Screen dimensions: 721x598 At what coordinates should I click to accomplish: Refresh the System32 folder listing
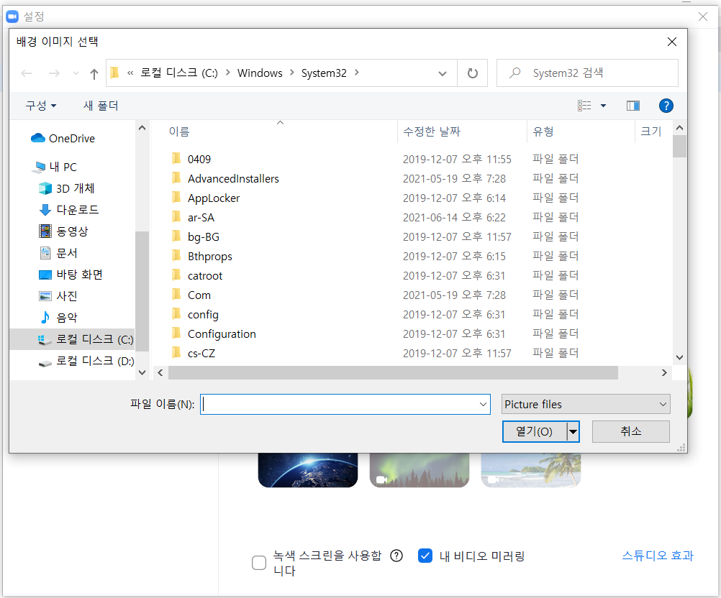472,73
